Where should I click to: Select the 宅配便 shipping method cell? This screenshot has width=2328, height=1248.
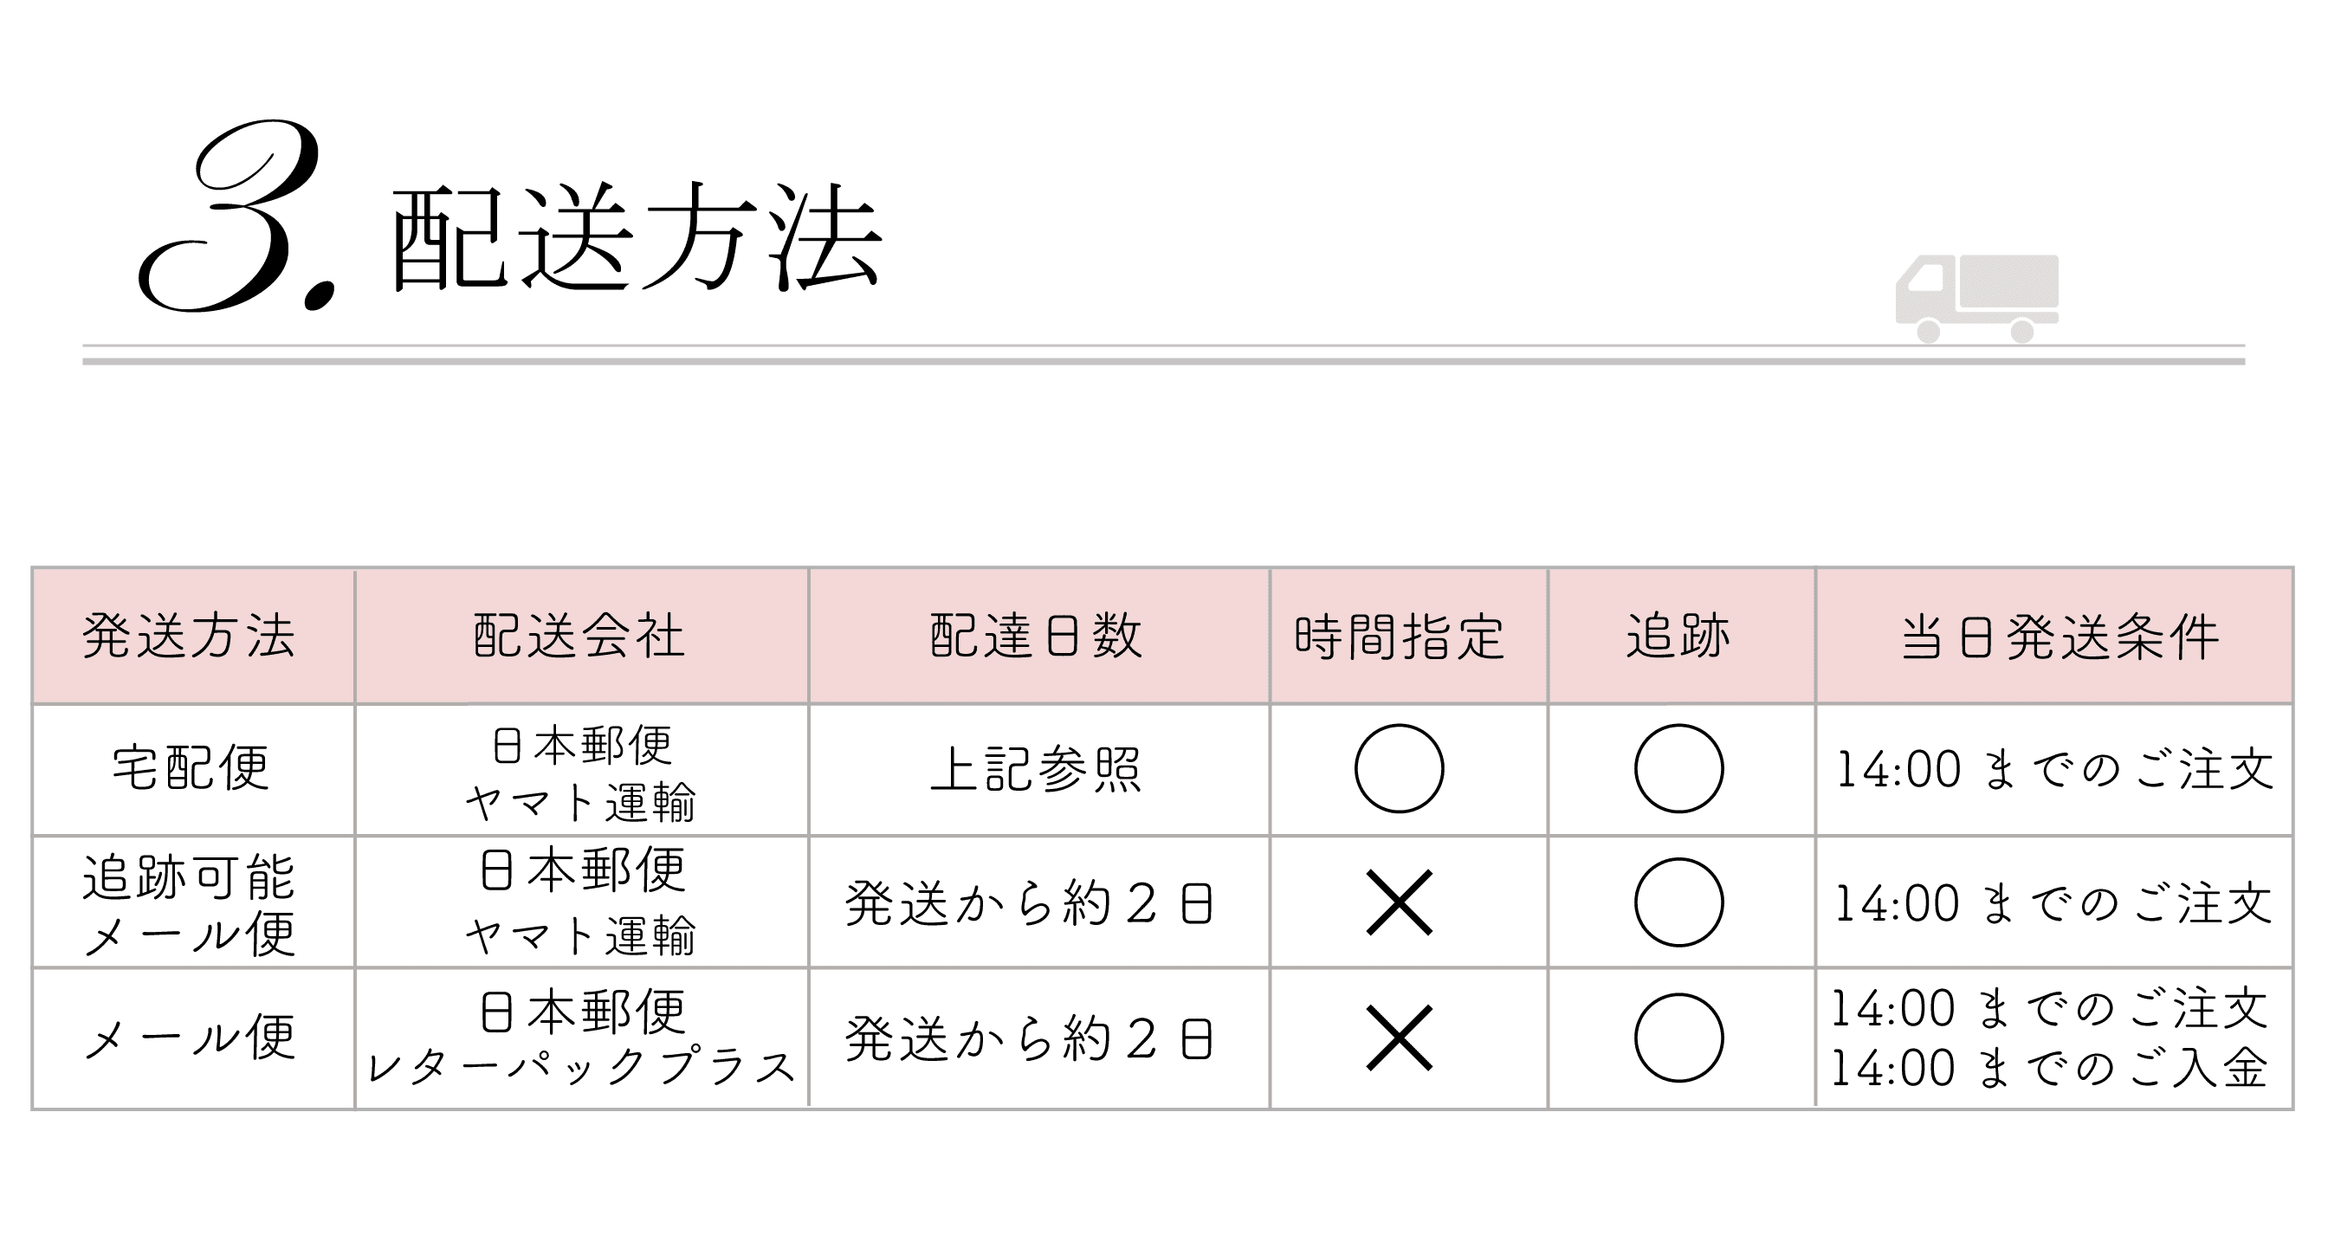[x=191, y=768]
